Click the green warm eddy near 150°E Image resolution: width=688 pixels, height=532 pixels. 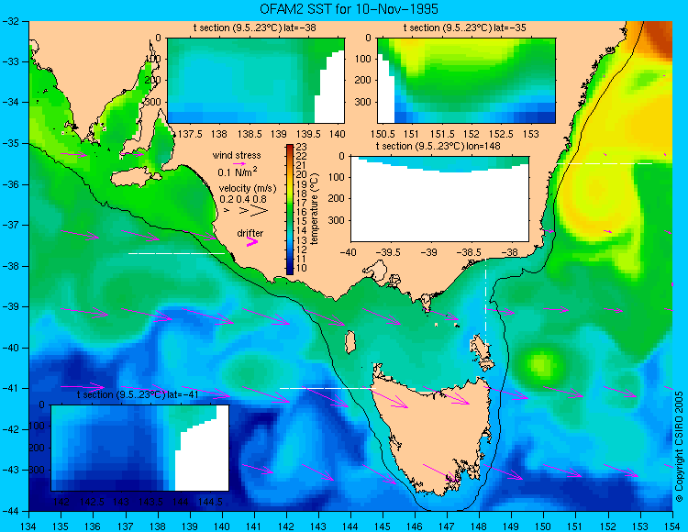pos(540,365)
